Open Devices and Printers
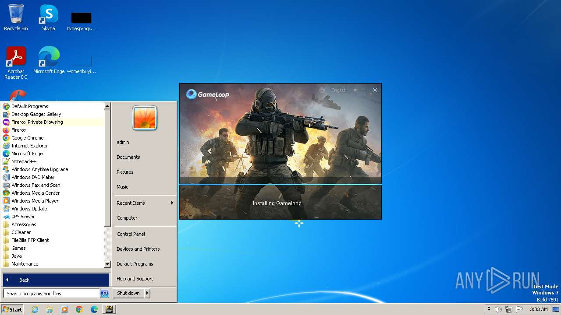The width and height of the screenshot is (561, 315). (144, 249)
